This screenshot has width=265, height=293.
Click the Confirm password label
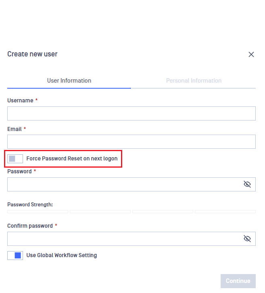(x=30, y=226)
